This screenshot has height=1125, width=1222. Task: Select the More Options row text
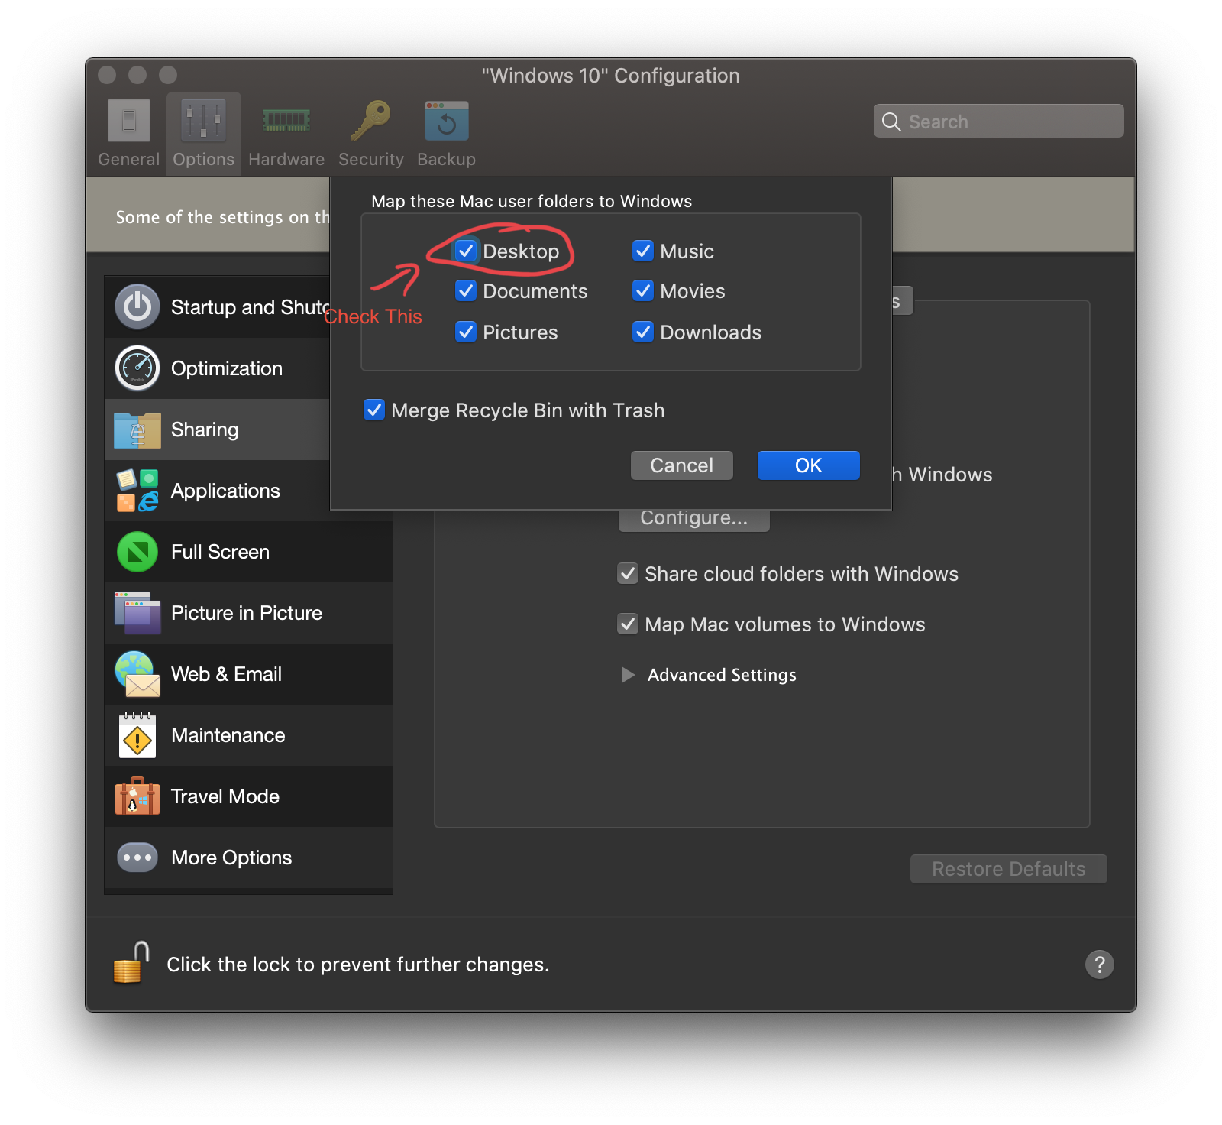231,858
